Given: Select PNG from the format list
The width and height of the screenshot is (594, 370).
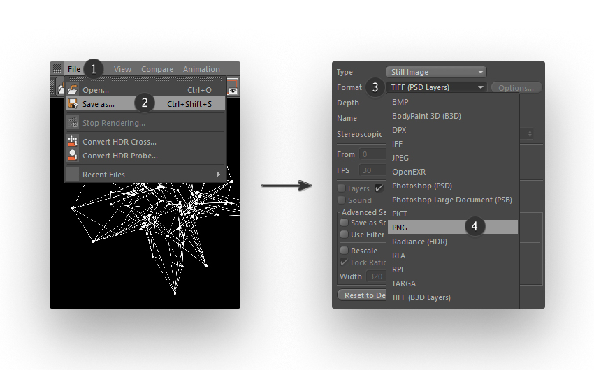Looking at the screenshot, I should 453,227.
